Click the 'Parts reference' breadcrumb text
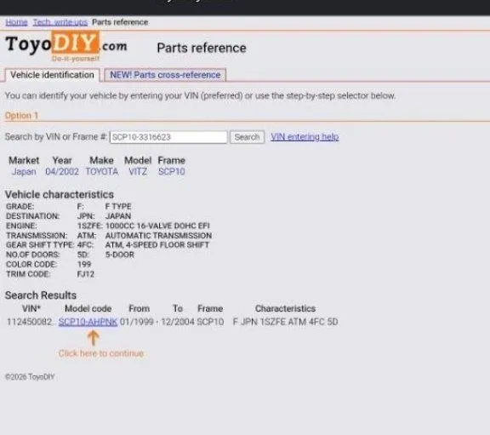The height and width of the screenshot is (435, 490). point(120,22)
